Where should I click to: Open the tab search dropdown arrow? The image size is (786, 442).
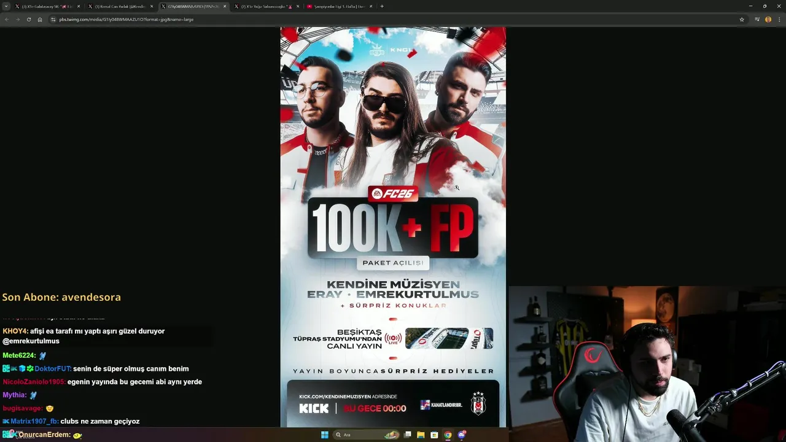click(6, 6)
